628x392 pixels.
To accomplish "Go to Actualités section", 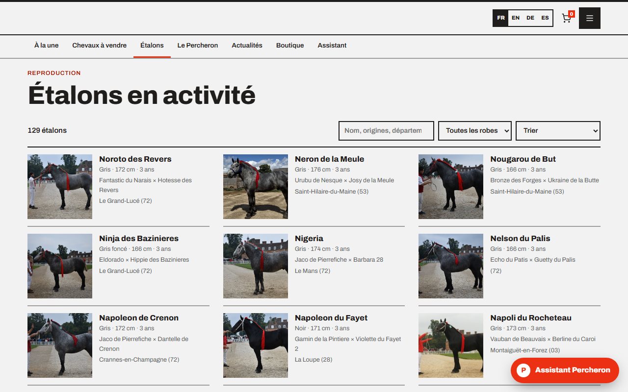I will (x=247, y=46).
